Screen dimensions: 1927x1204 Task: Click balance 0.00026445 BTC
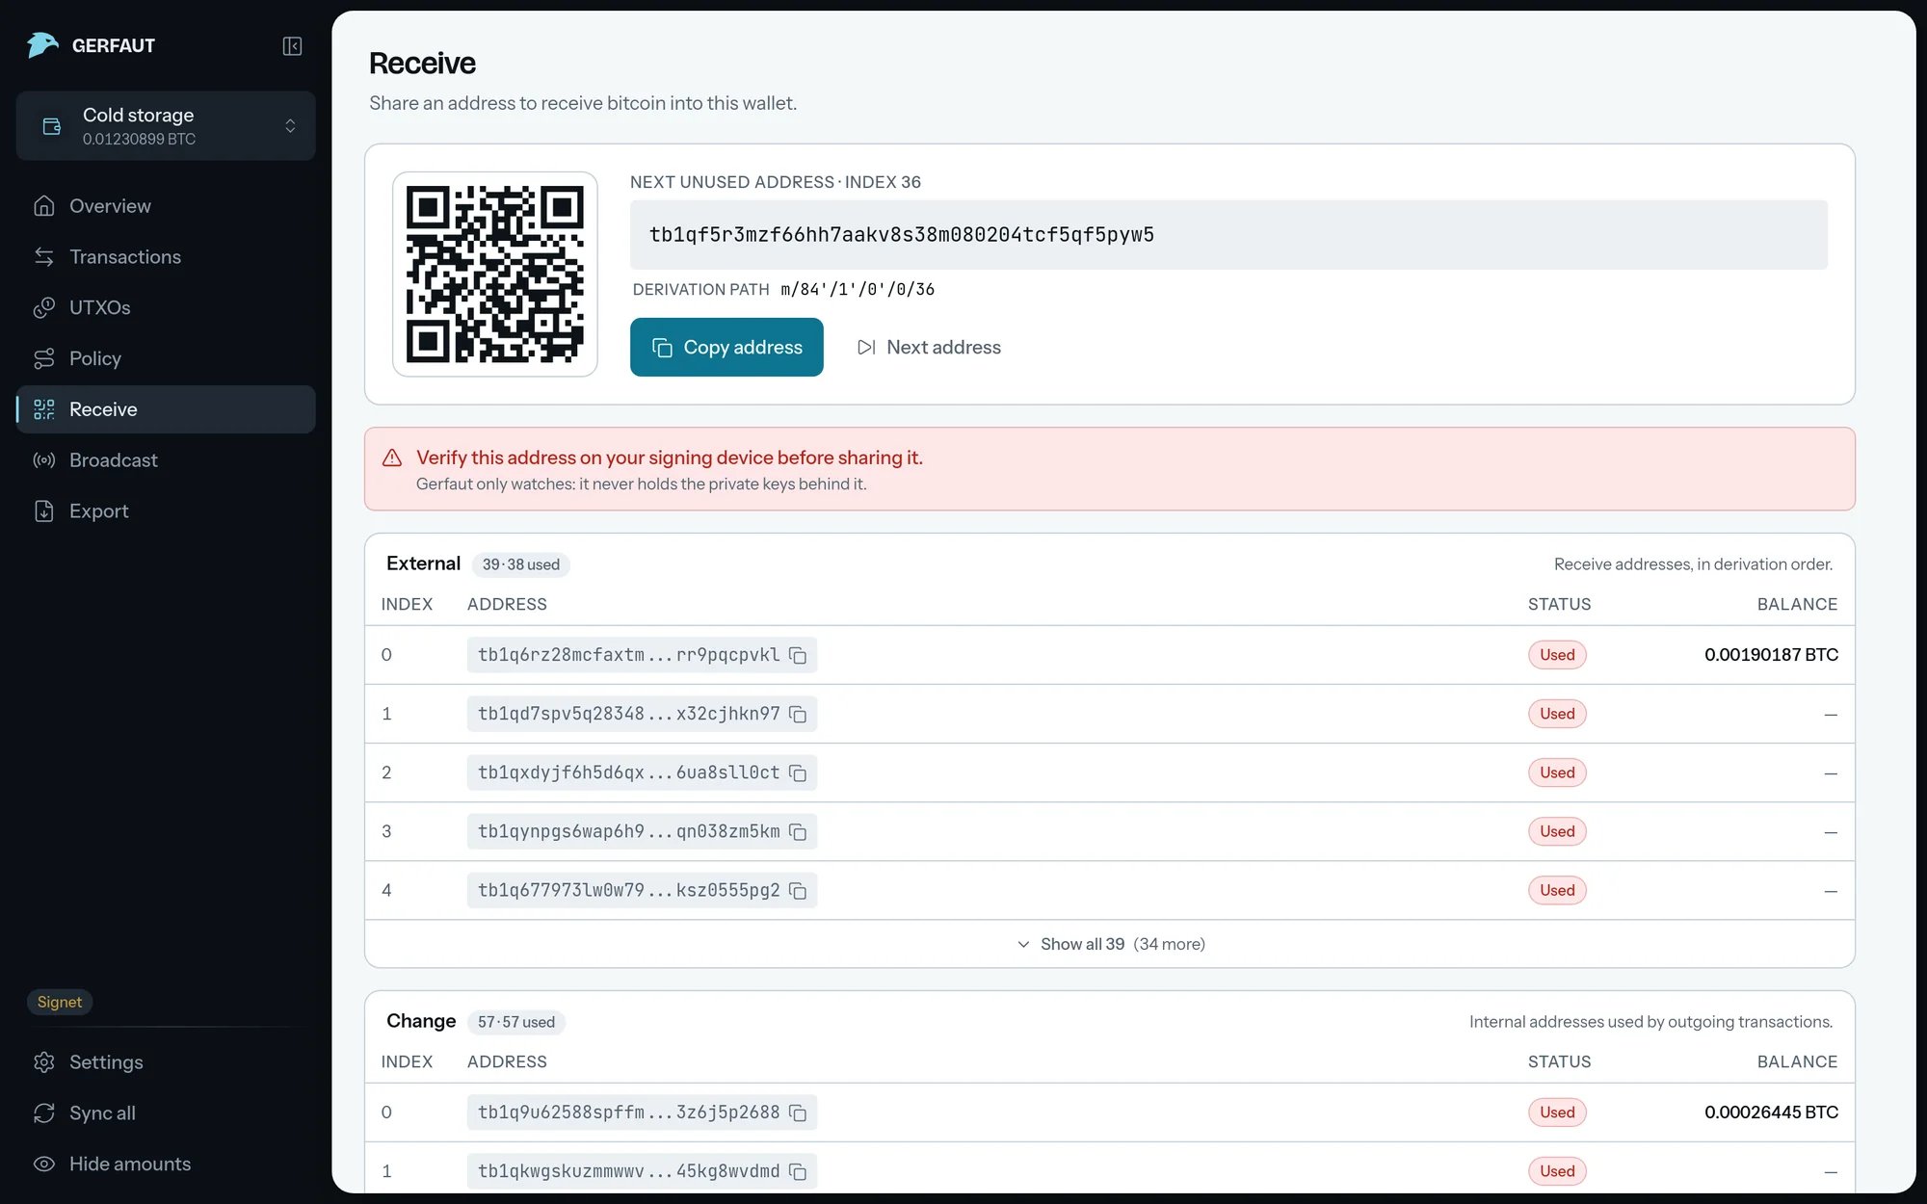click(x=1771, y=1112)
